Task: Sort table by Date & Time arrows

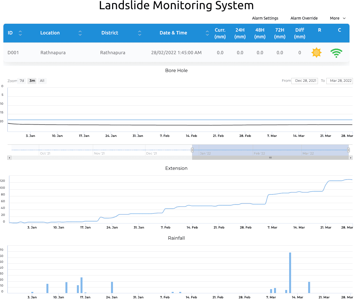Action: (x=207, y=33)
